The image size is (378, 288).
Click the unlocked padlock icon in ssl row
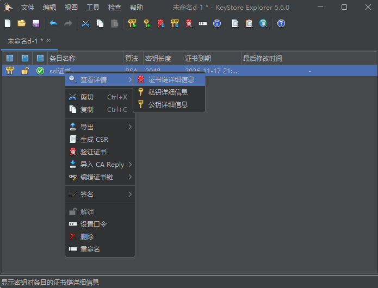click(x=25, y=71)
